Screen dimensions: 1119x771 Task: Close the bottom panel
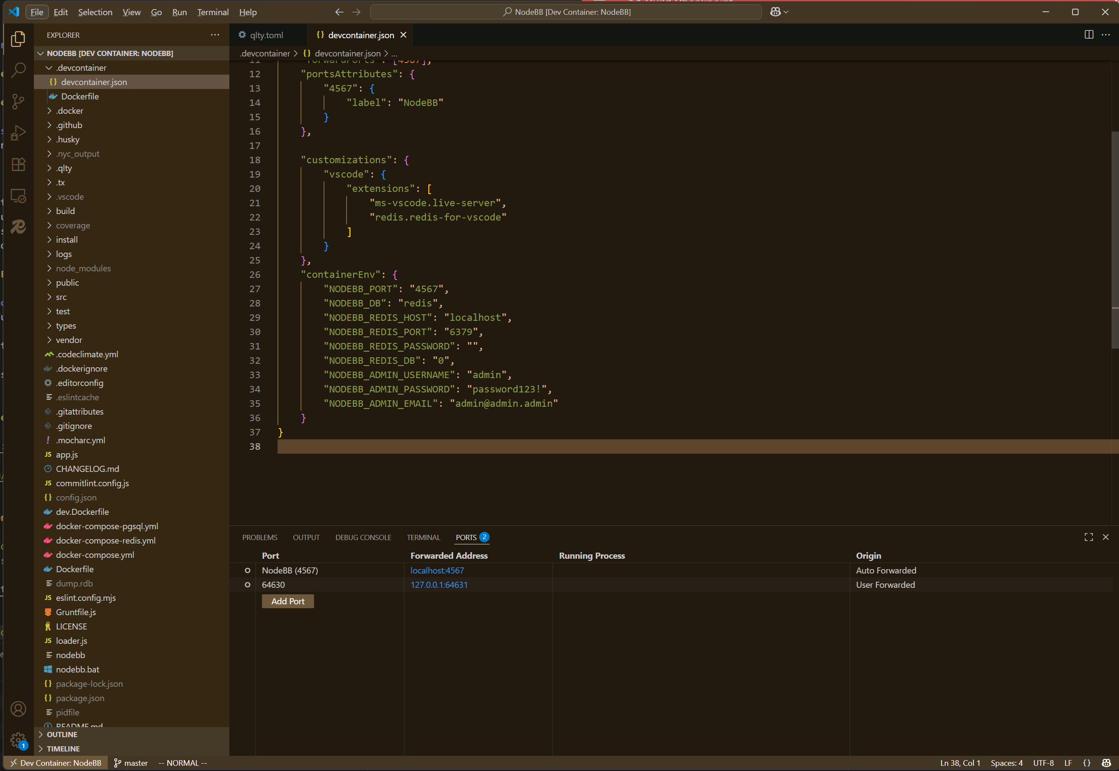(1106, 537)
